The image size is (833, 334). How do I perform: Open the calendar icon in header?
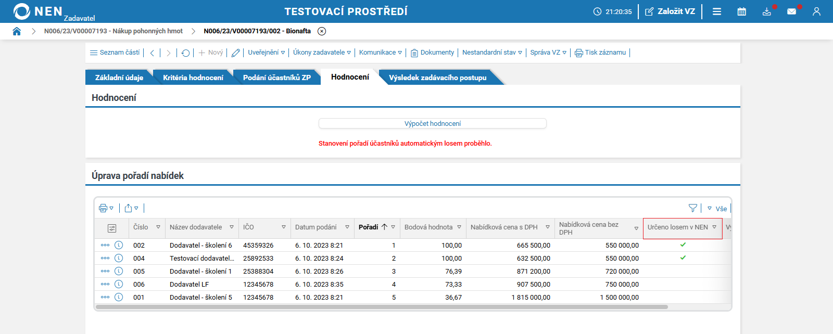coord(741,11)
